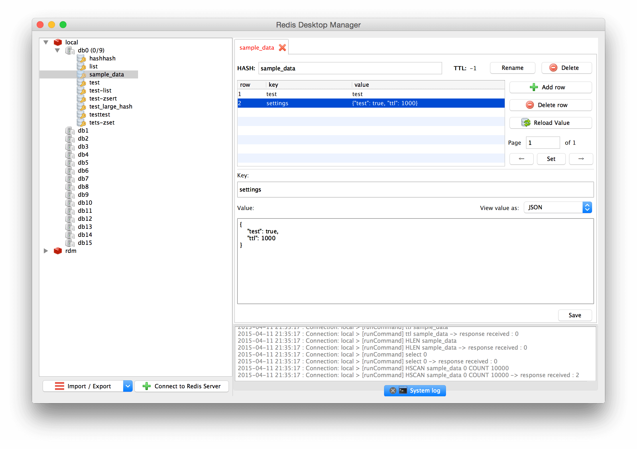The height and width of the screenshot is (449, 637).
Task: Click the Rename button
Action: tap(512, 68)
